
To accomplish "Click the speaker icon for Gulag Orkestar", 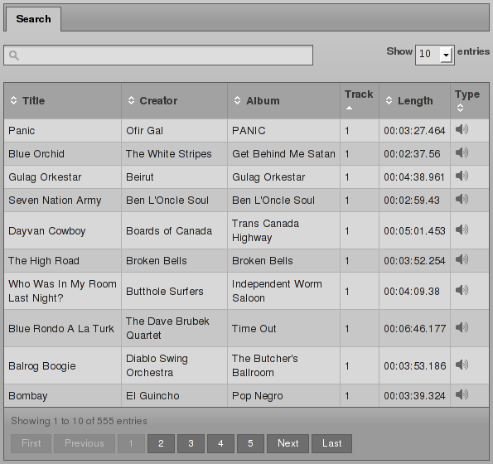I will (x=462, y=176).
